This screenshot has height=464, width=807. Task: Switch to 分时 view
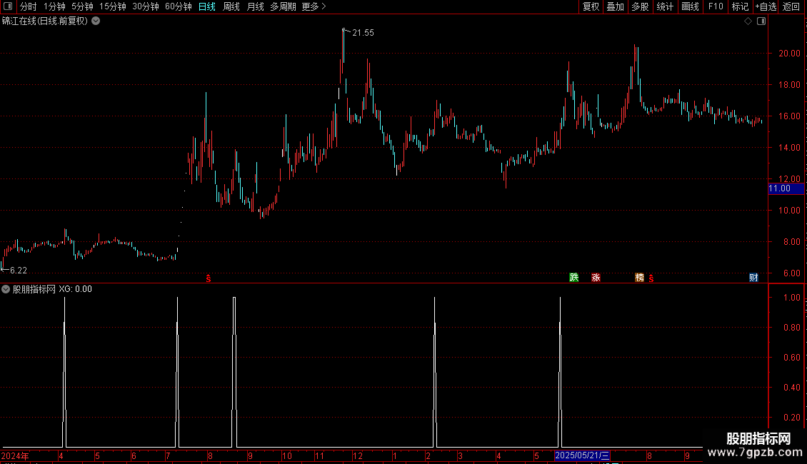pos(29,6)
